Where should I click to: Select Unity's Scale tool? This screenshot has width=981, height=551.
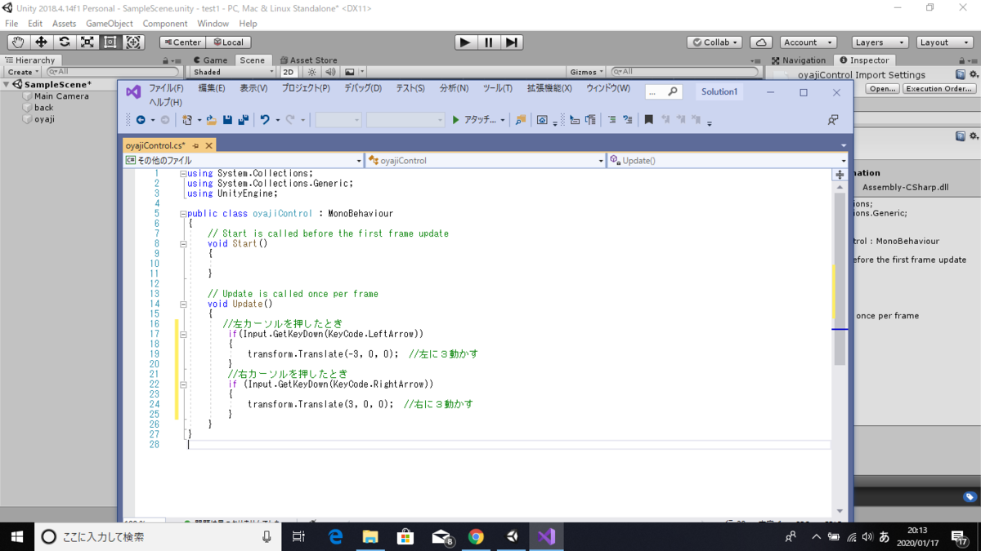[x=87, y=42]
